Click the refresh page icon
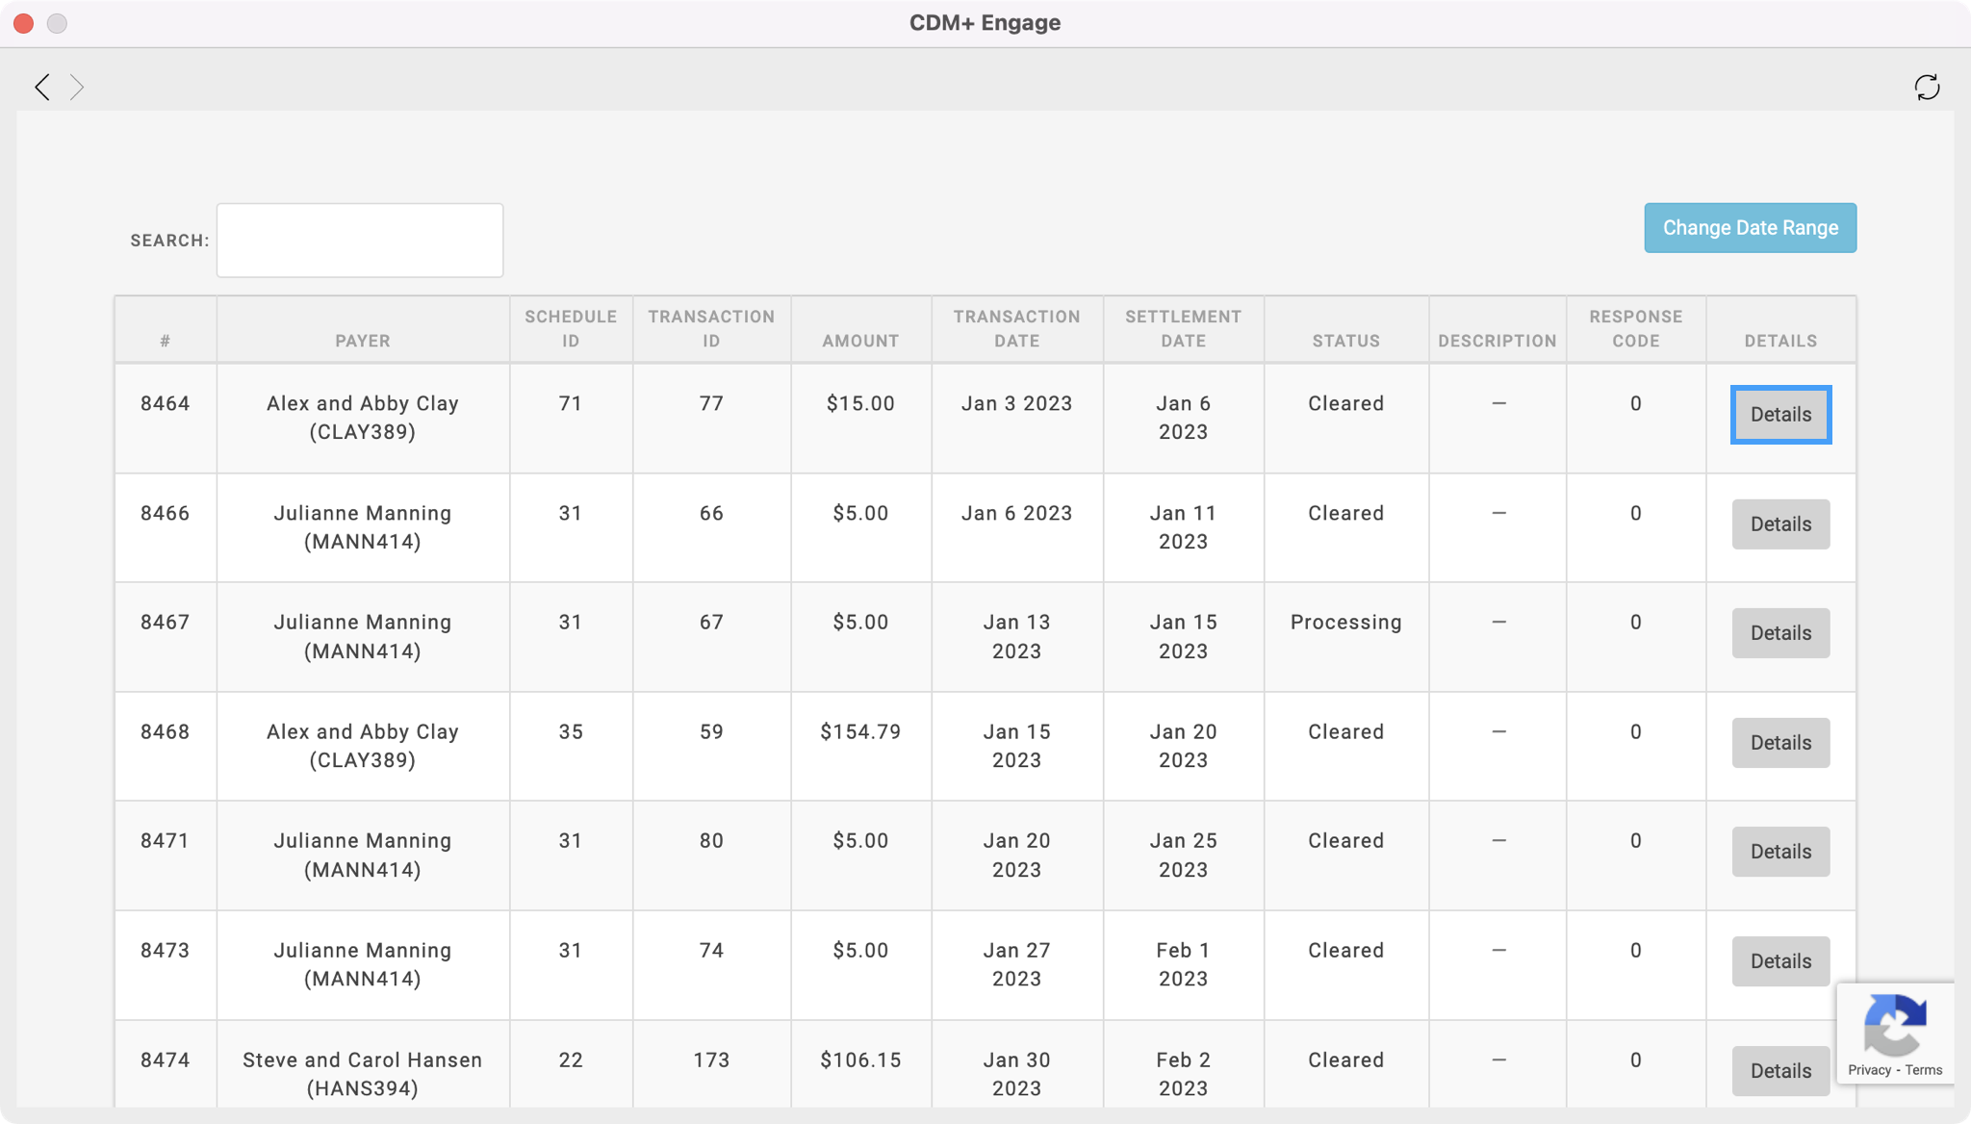This screenshot has width=1971, height=1124. (x=1927, y=88)
